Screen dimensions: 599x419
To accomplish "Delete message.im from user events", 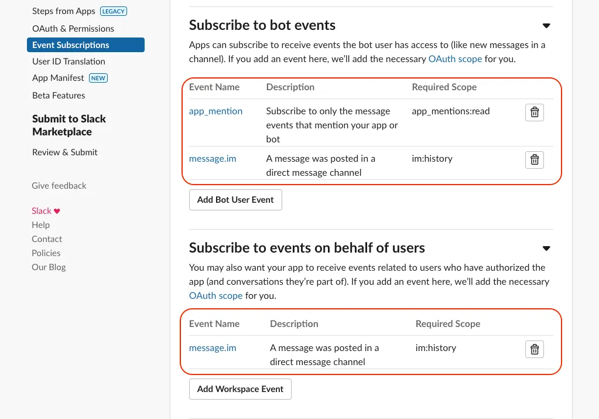I will click(x=534, y=349).
